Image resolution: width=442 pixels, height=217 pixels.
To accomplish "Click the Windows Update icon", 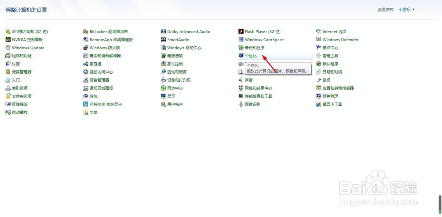I will (x=8, y=48).
